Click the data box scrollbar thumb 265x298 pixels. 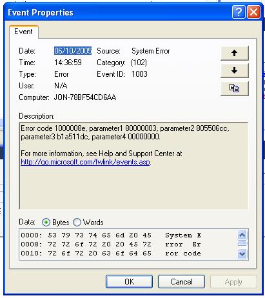(x=242, y=244)
